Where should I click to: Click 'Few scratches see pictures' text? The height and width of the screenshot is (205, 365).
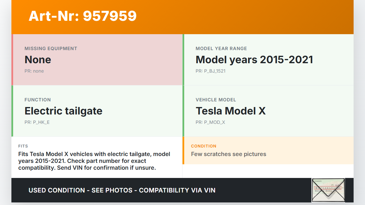pos(228,154)
